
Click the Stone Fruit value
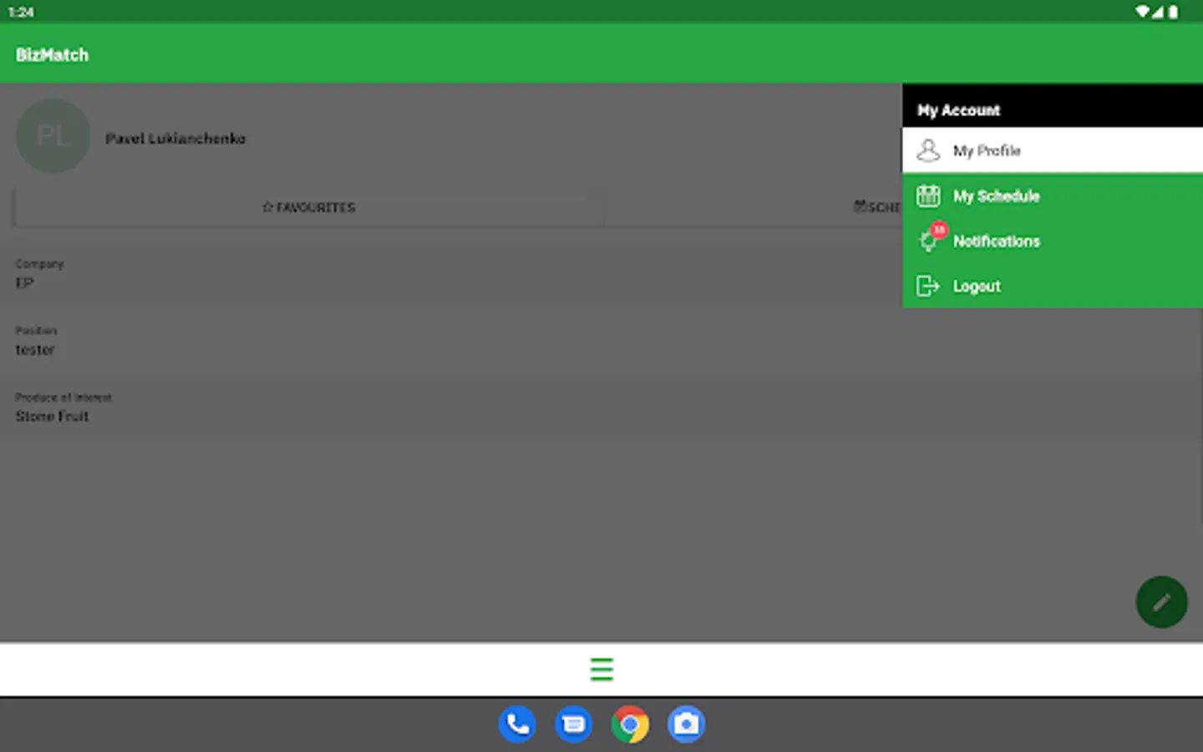coord(52,416)
